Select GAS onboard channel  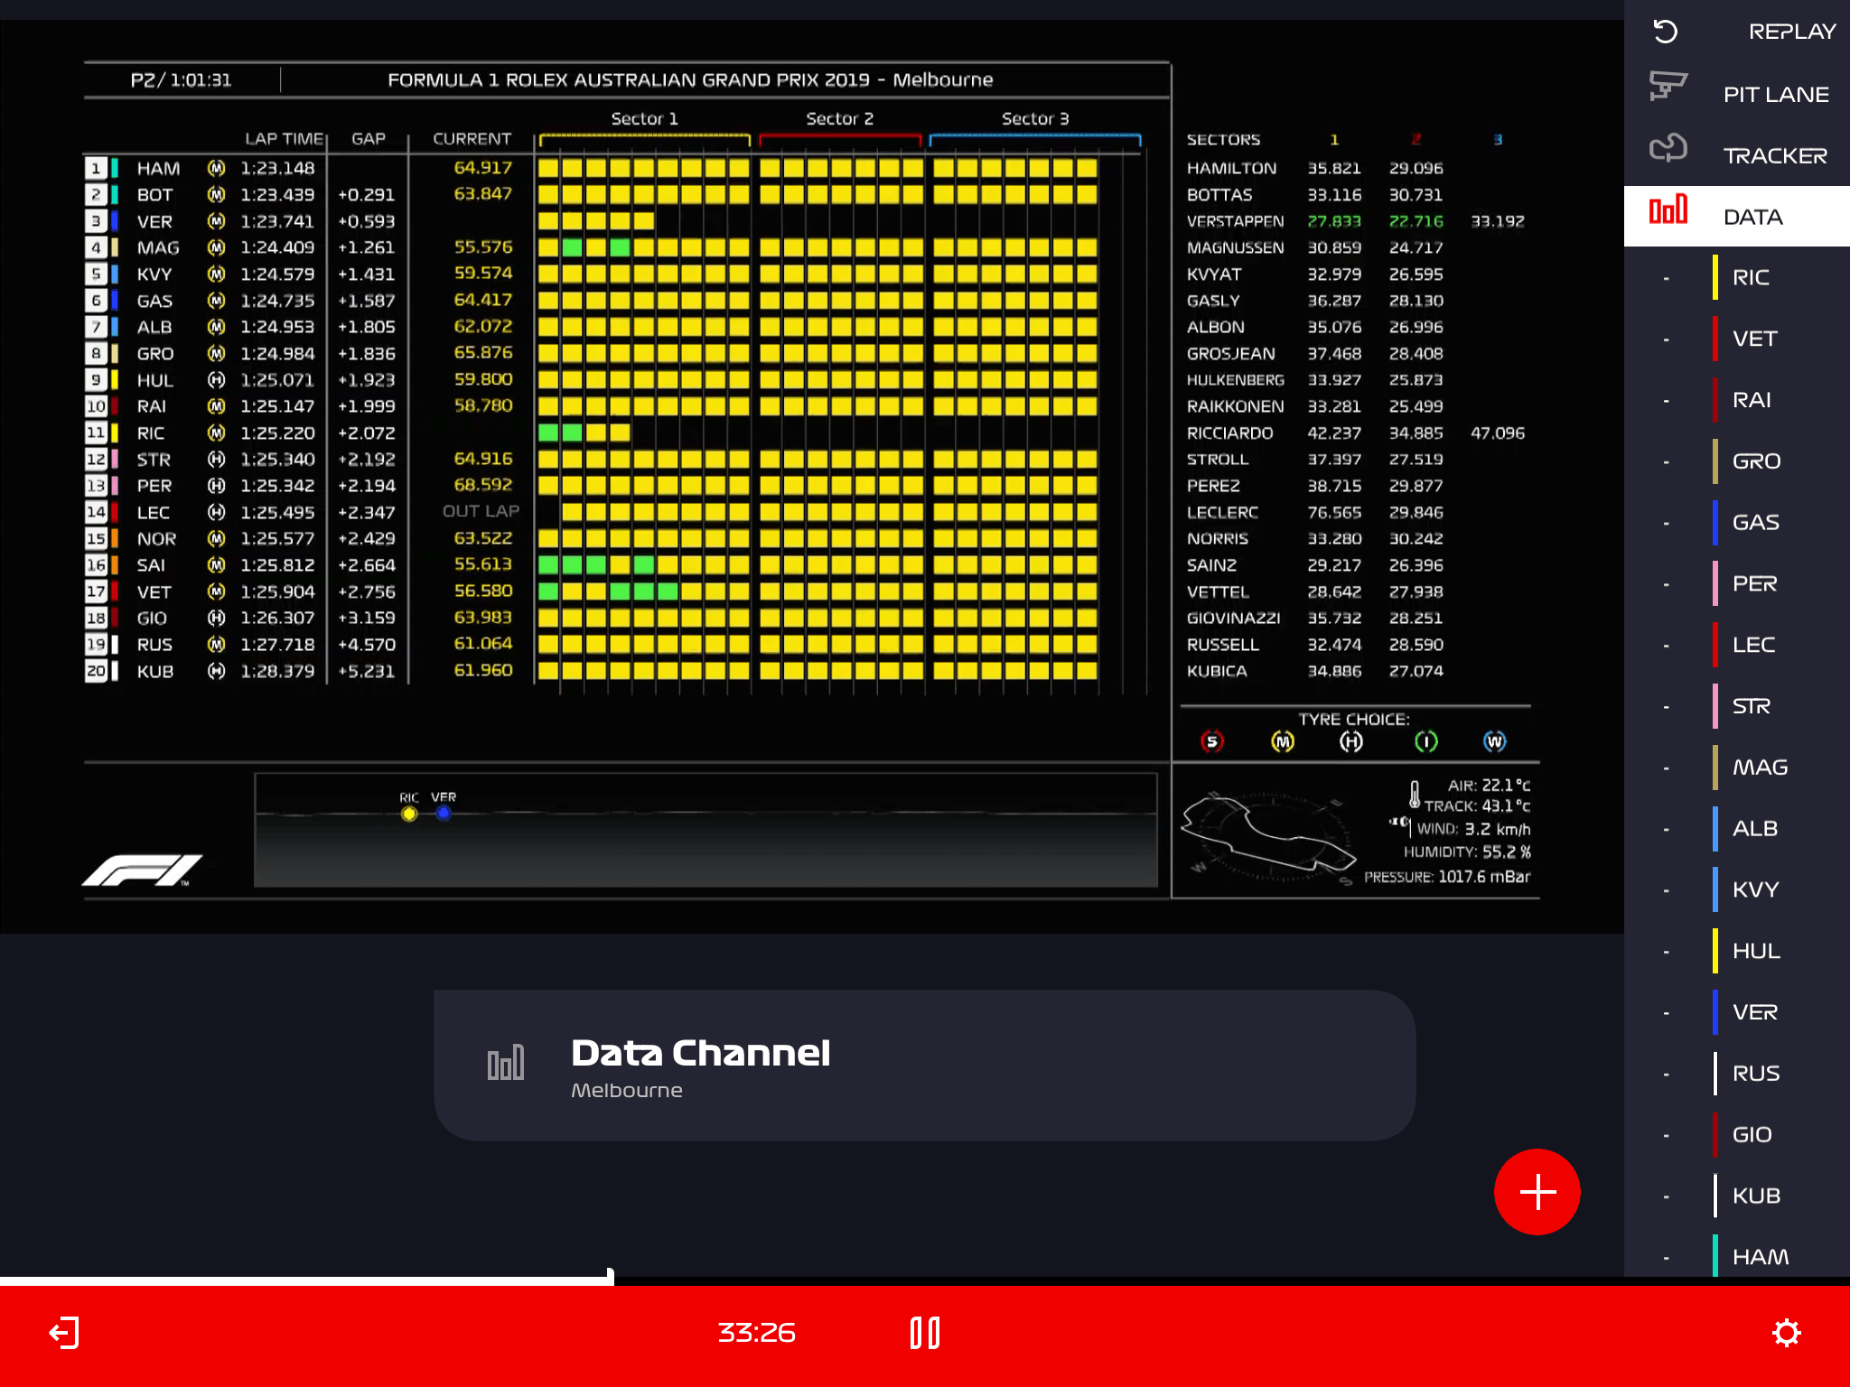pos(1737,522)
